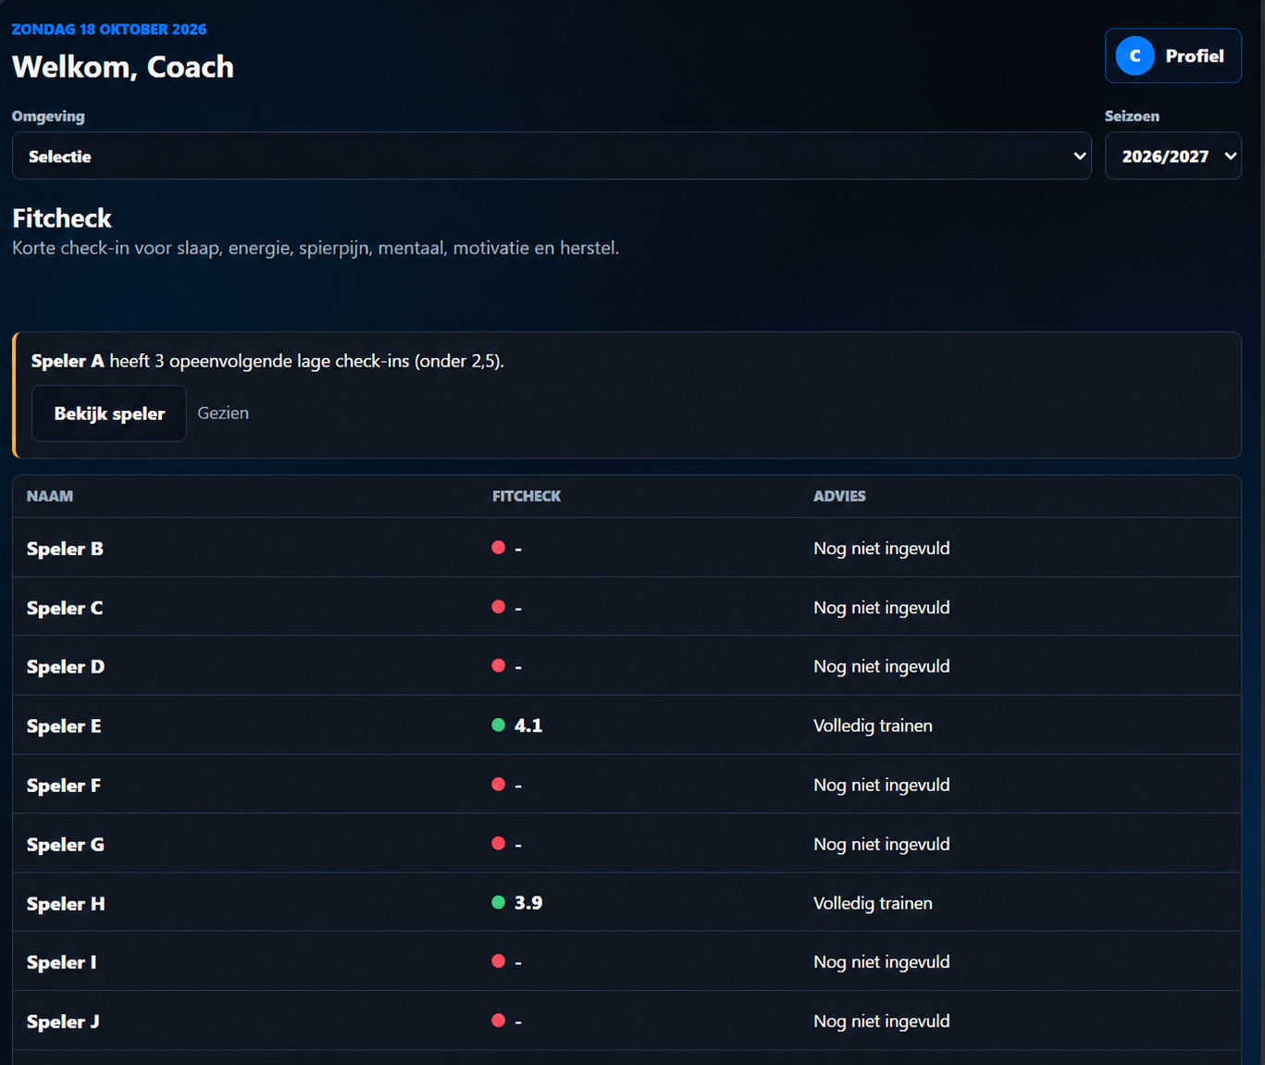This screenshot has width=1265, height=1065.
Task: Click the red status dot for Speler I
Action: point(498,961)
